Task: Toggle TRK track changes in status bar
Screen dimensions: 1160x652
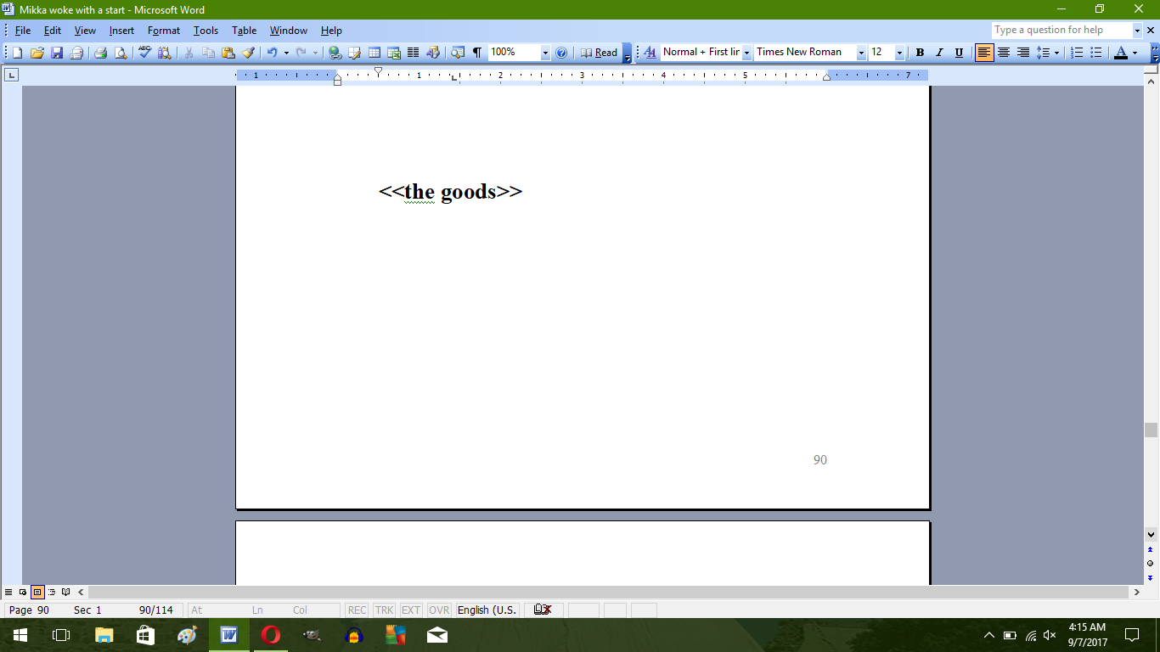Action: [x=384, y=610]
